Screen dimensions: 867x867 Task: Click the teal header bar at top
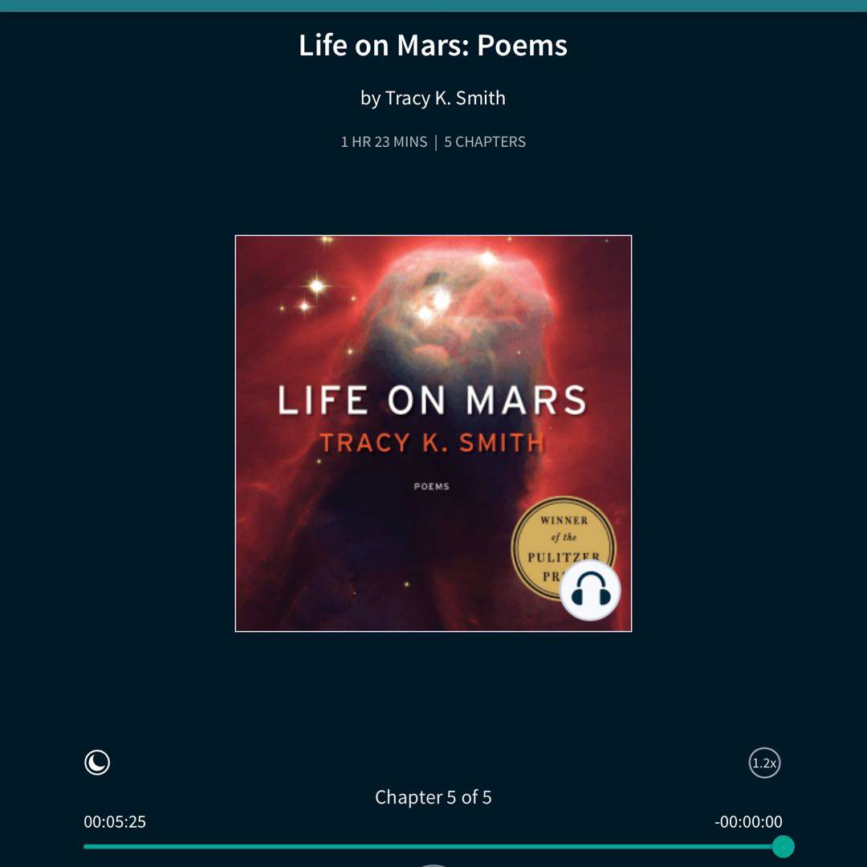click(x=433, y=6)
